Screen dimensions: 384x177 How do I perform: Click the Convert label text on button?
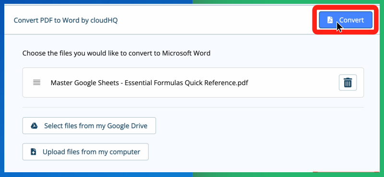click(x=351, y=20)
